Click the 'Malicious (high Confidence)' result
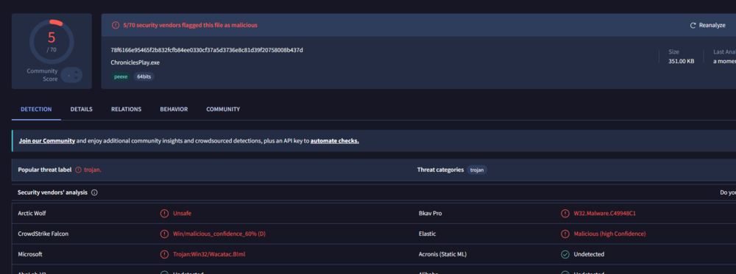The height and width of the screenshot is (274, 736). click(x=609, y=234)
